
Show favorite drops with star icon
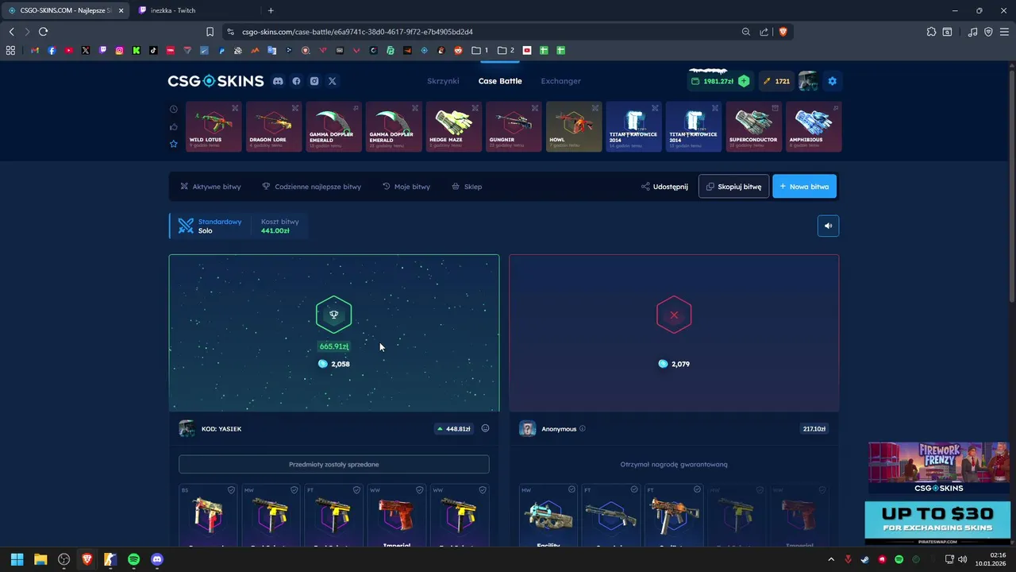(173, 144)
